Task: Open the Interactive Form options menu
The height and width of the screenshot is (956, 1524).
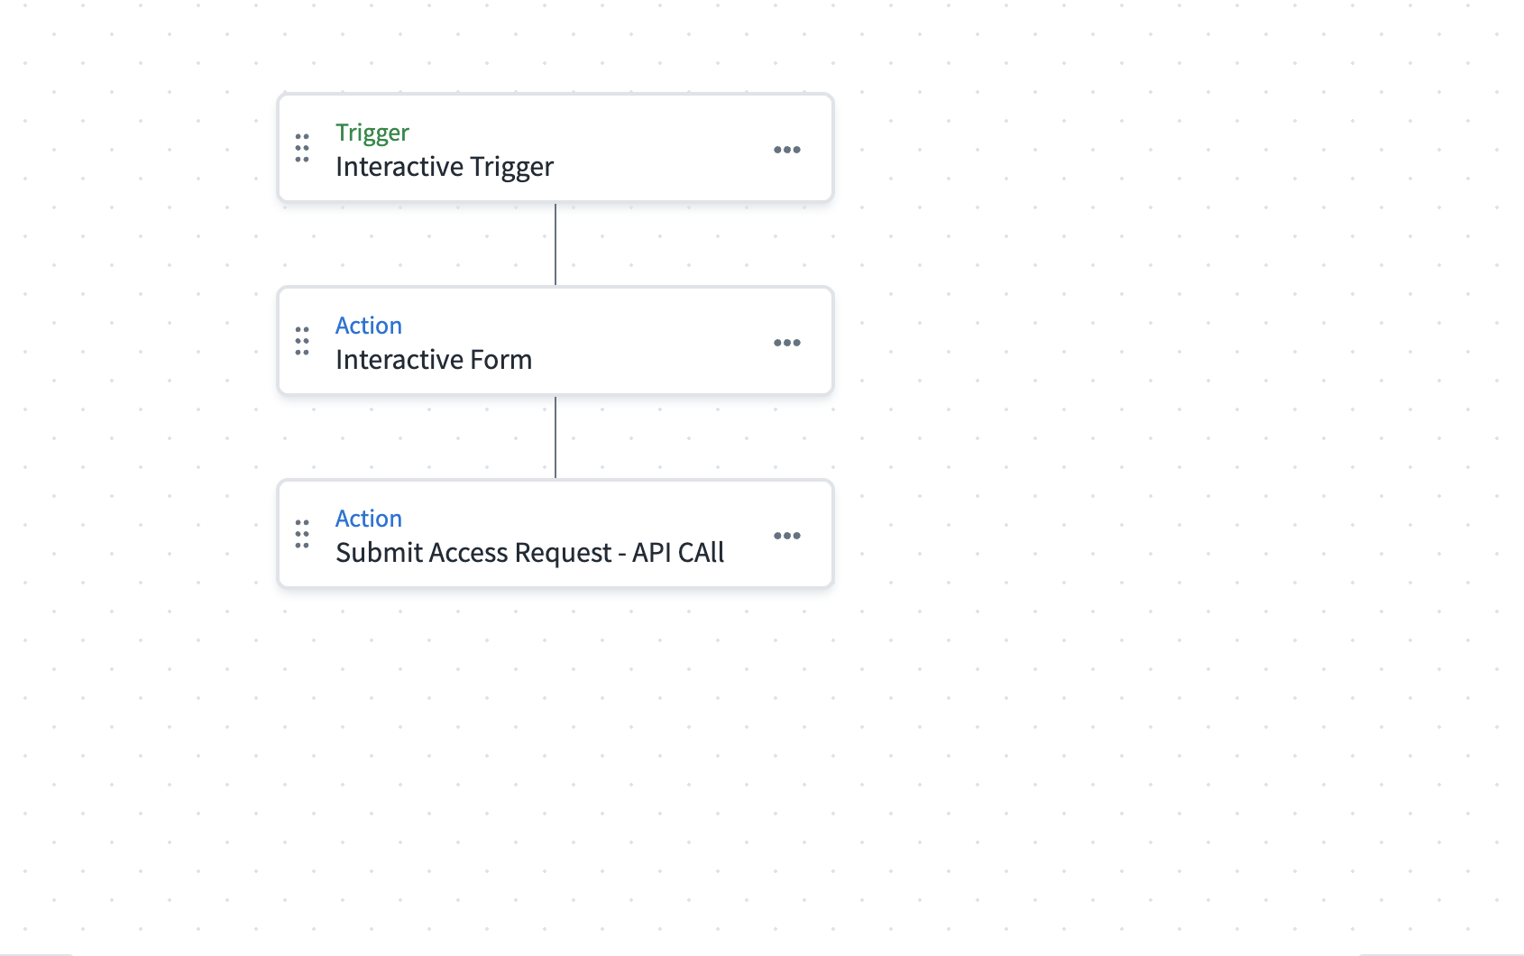Action: [786, 343]
